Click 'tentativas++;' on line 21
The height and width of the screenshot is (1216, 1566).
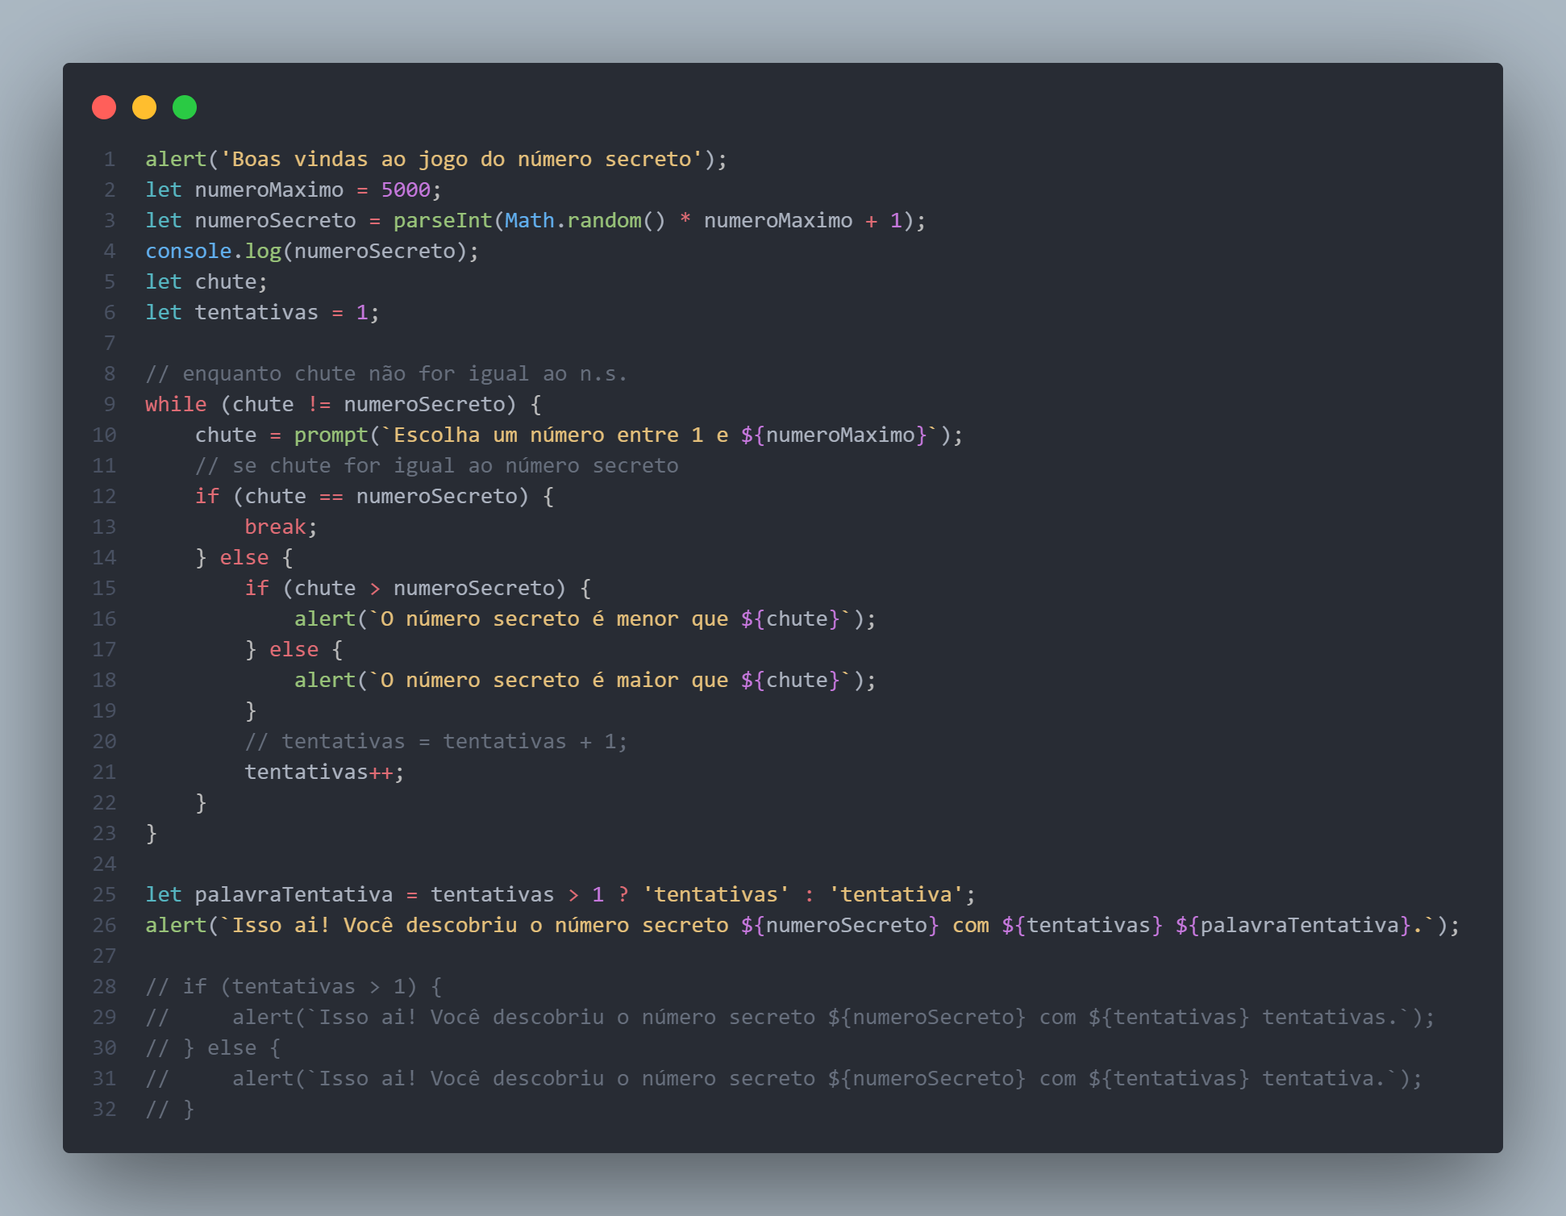point(324,772)
